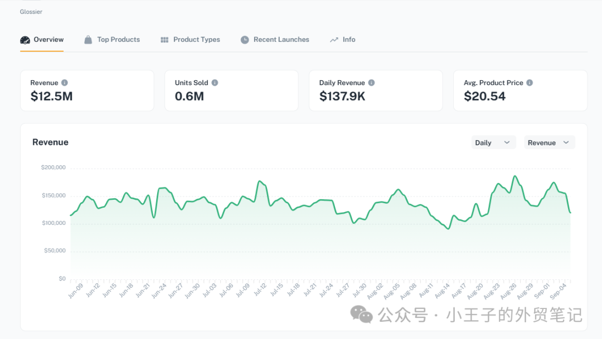602x339 pixels.
Task: Open the Revenue metric dropdown in chart
Action: 549,143
